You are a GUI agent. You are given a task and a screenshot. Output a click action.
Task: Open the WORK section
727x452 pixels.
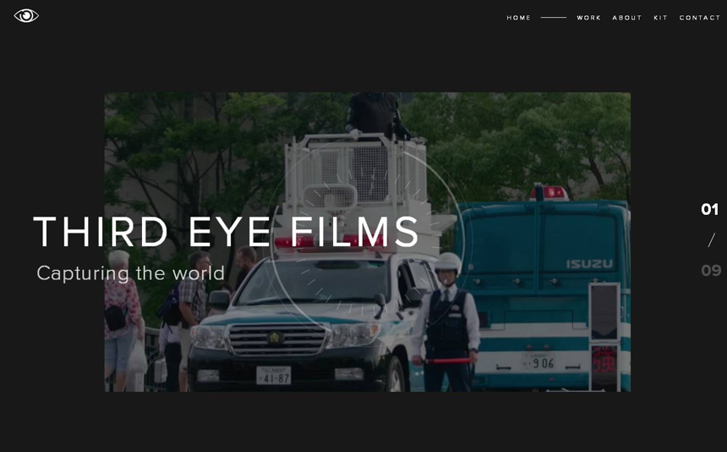(588, 18)
